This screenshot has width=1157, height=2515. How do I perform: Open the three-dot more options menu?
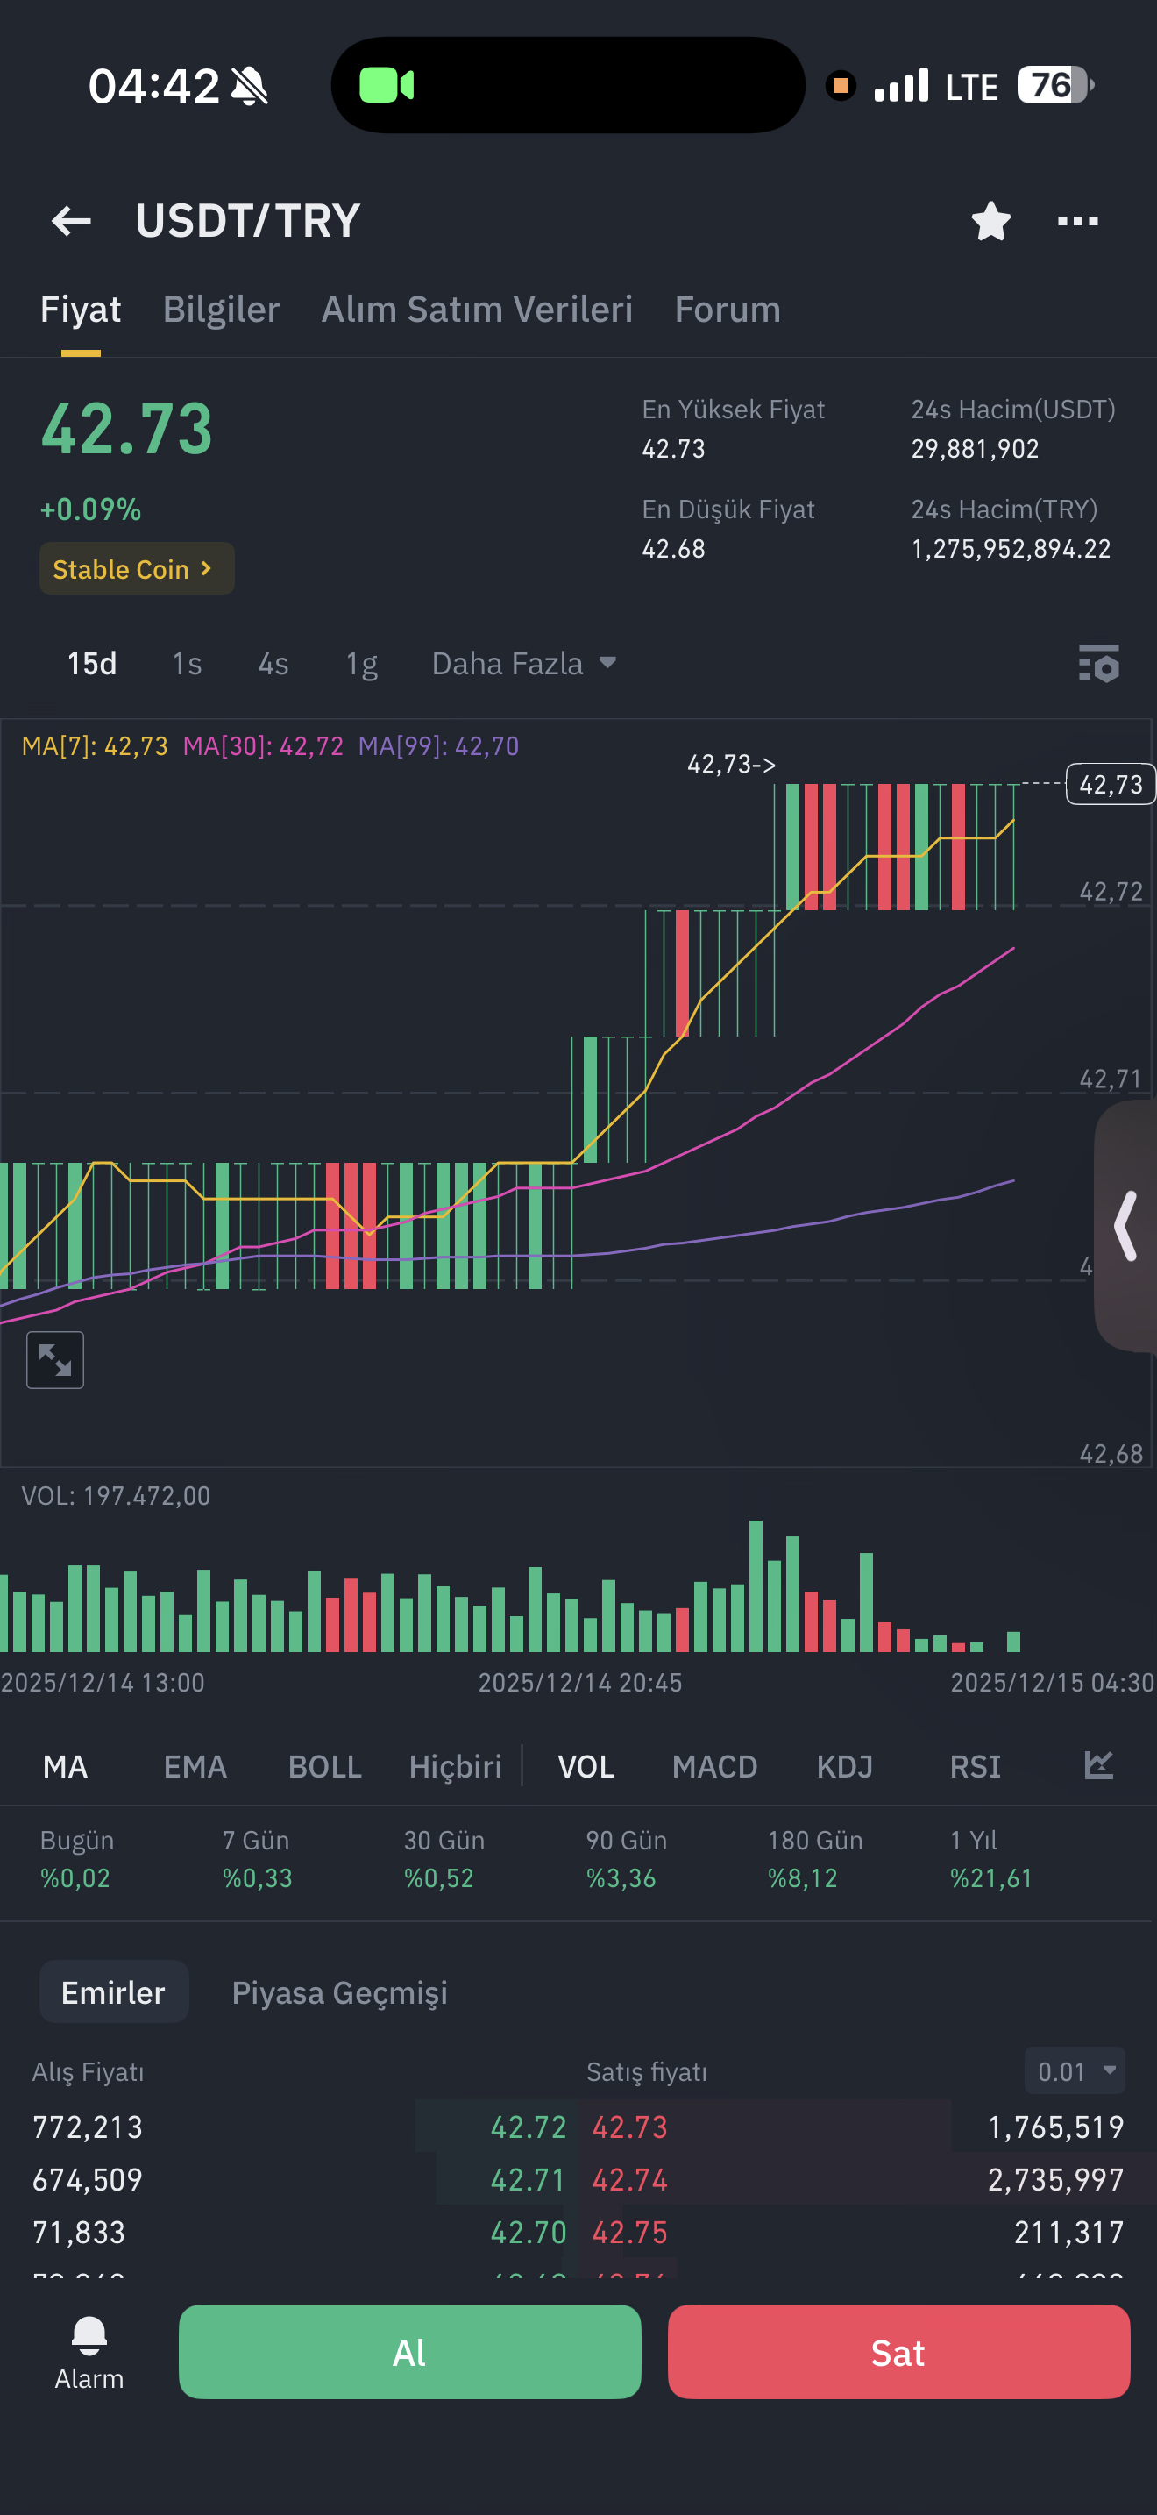tap(1078, 221)
